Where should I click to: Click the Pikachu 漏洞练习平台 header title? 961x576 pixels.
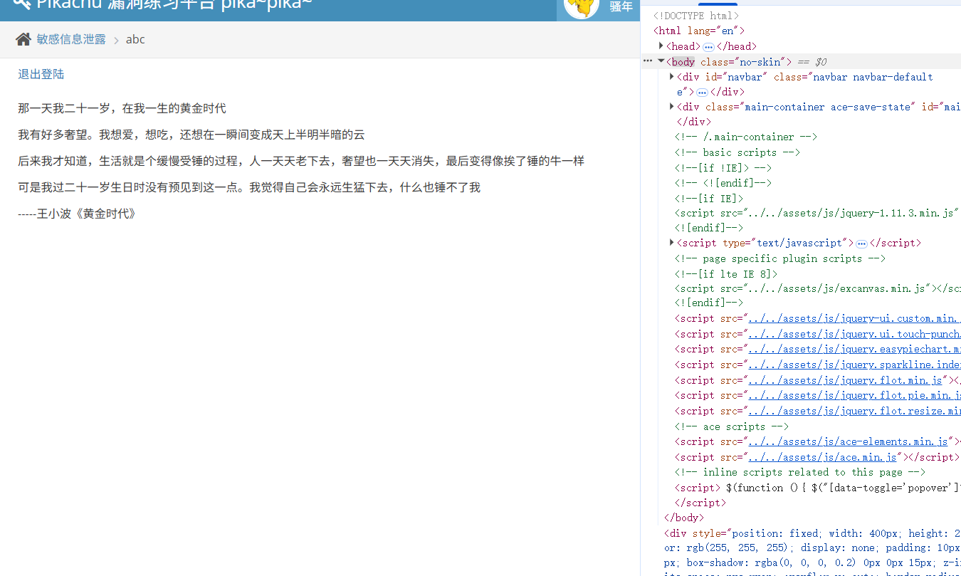[174, 6]
